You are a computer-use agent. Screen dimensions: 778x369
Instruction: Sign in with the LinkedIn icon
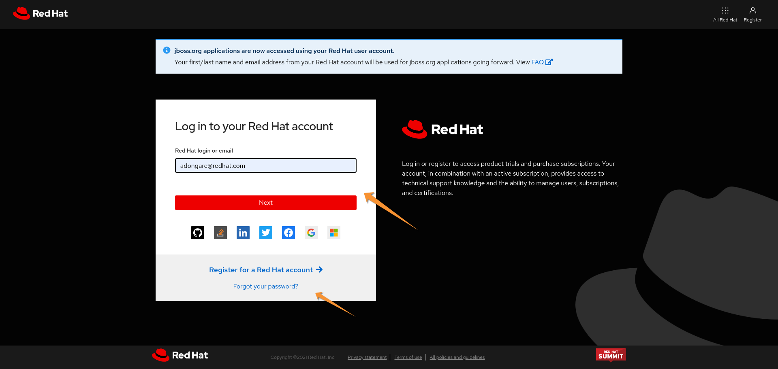click(x=243, y=233)
